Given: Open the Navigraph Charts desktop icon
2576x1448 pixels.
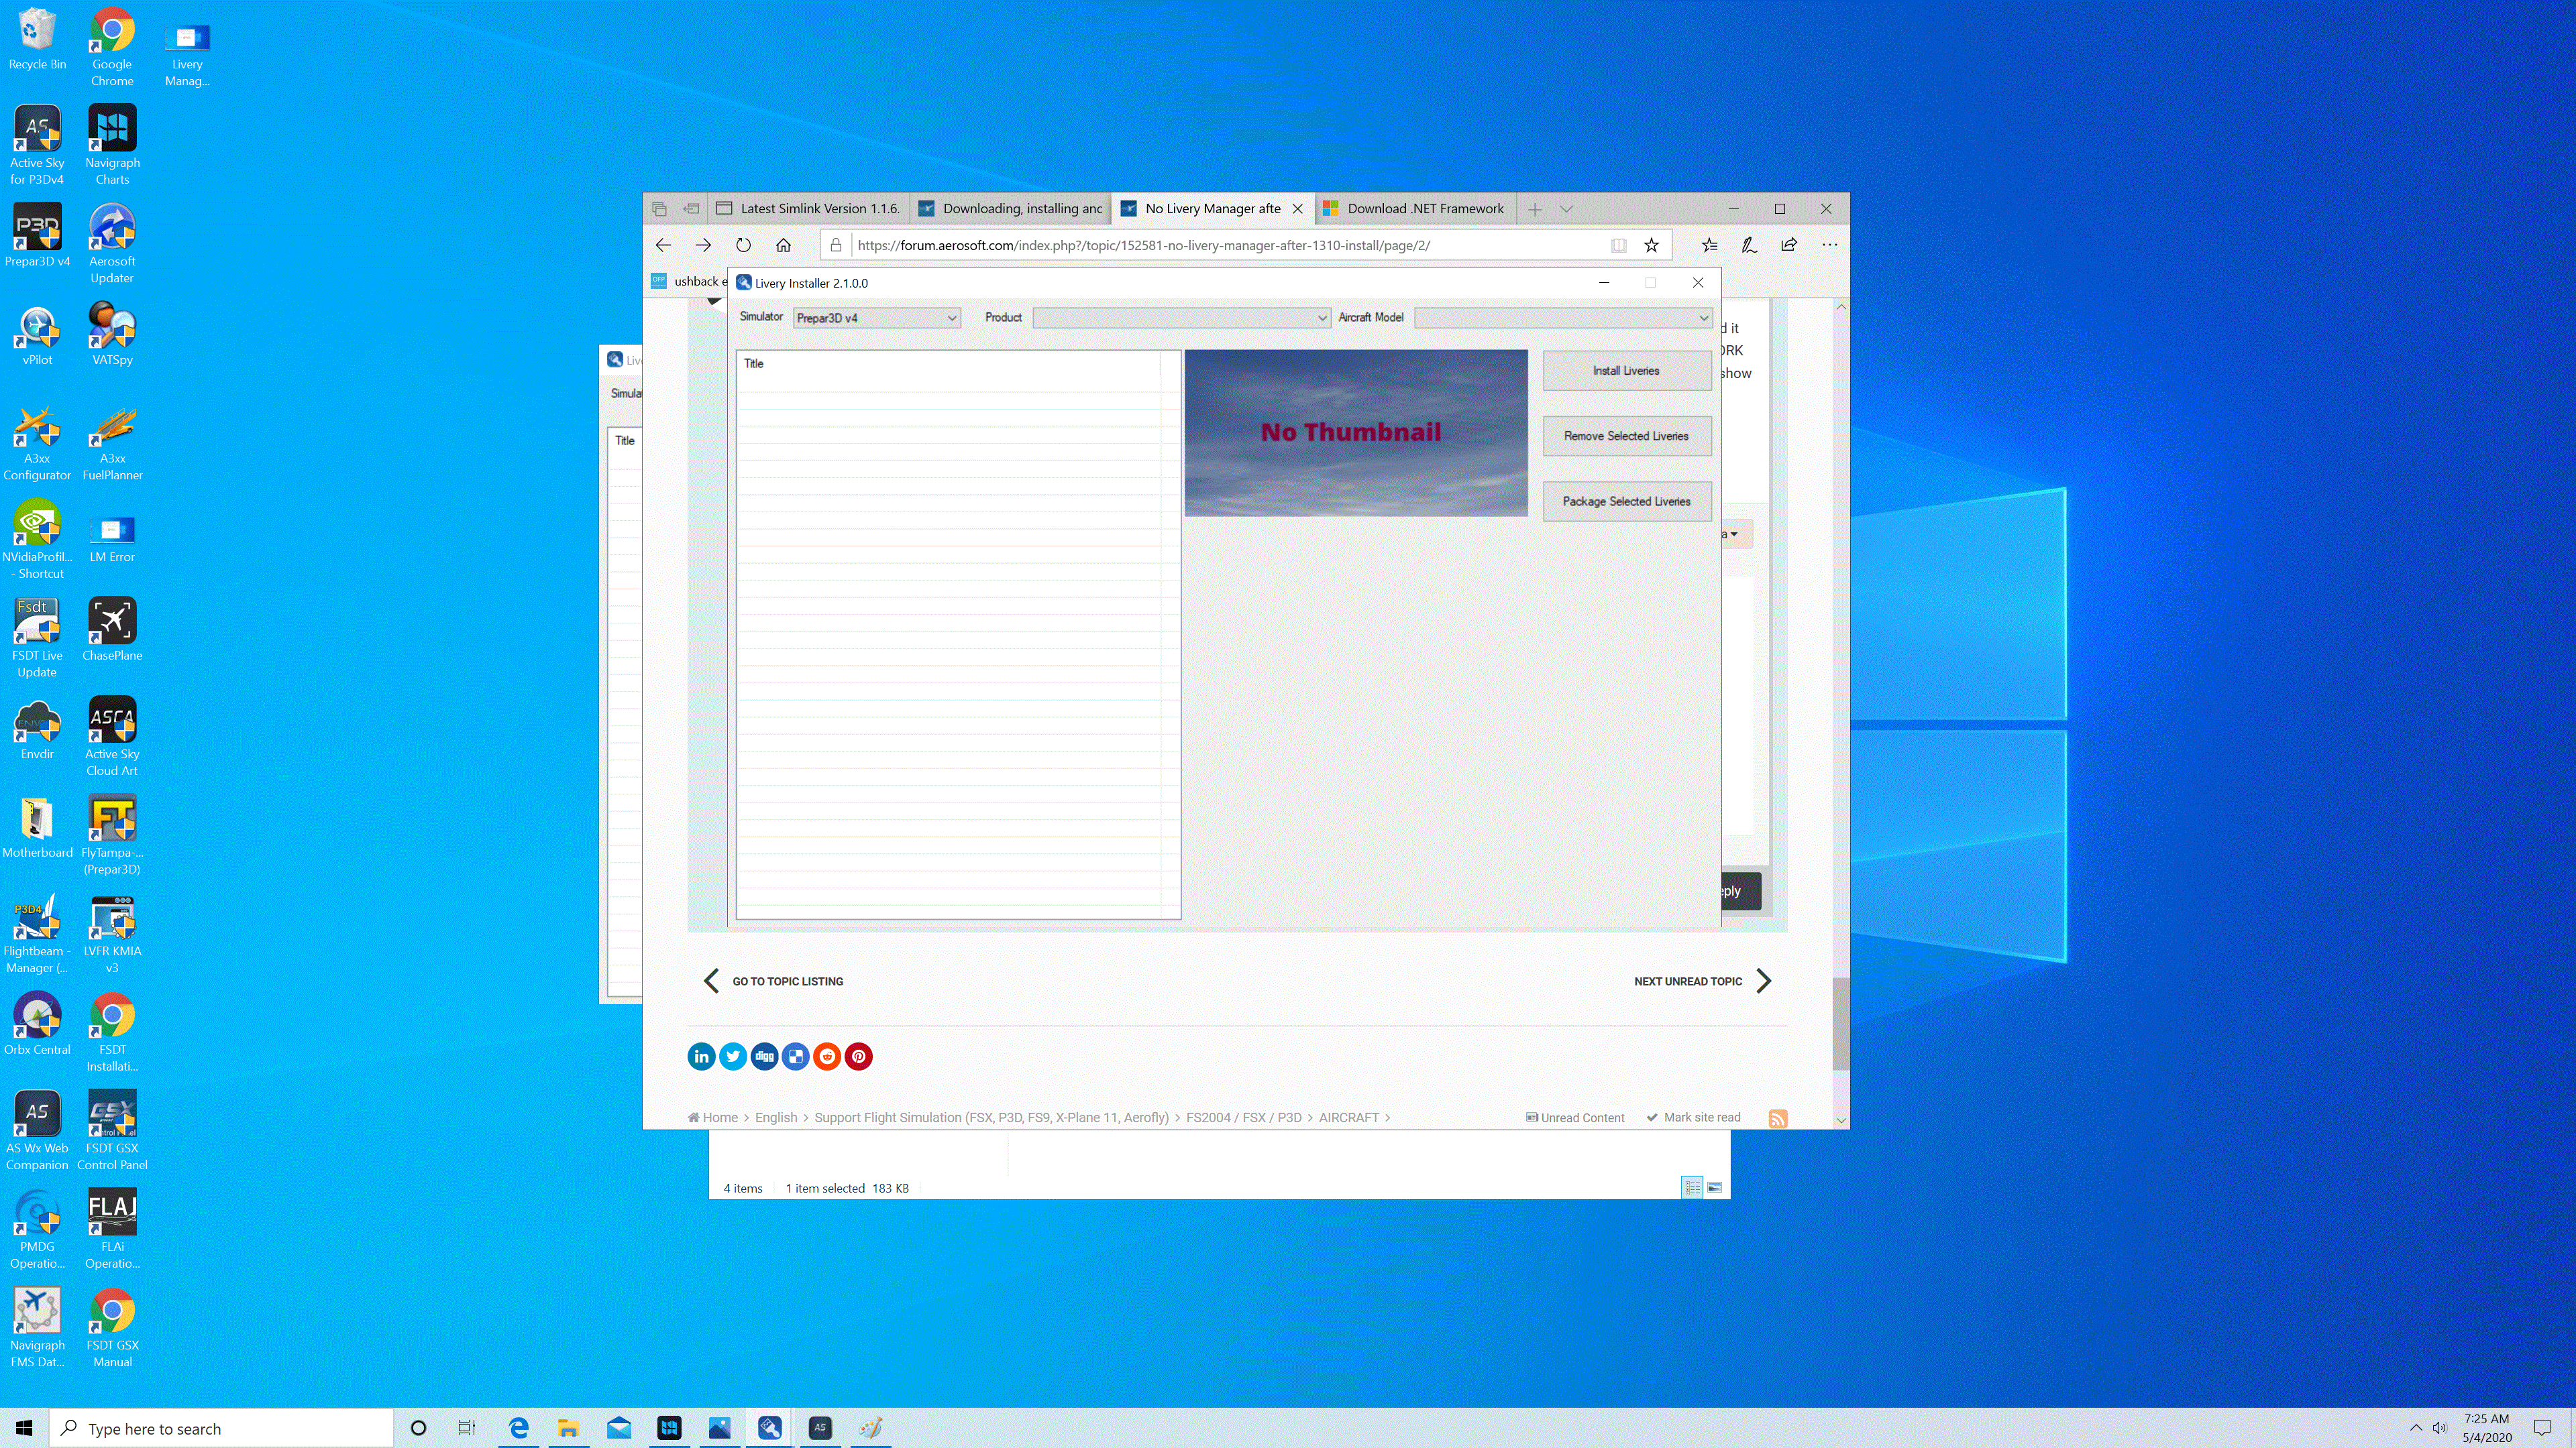Looking at the screenshot, I should click(112, 146).
